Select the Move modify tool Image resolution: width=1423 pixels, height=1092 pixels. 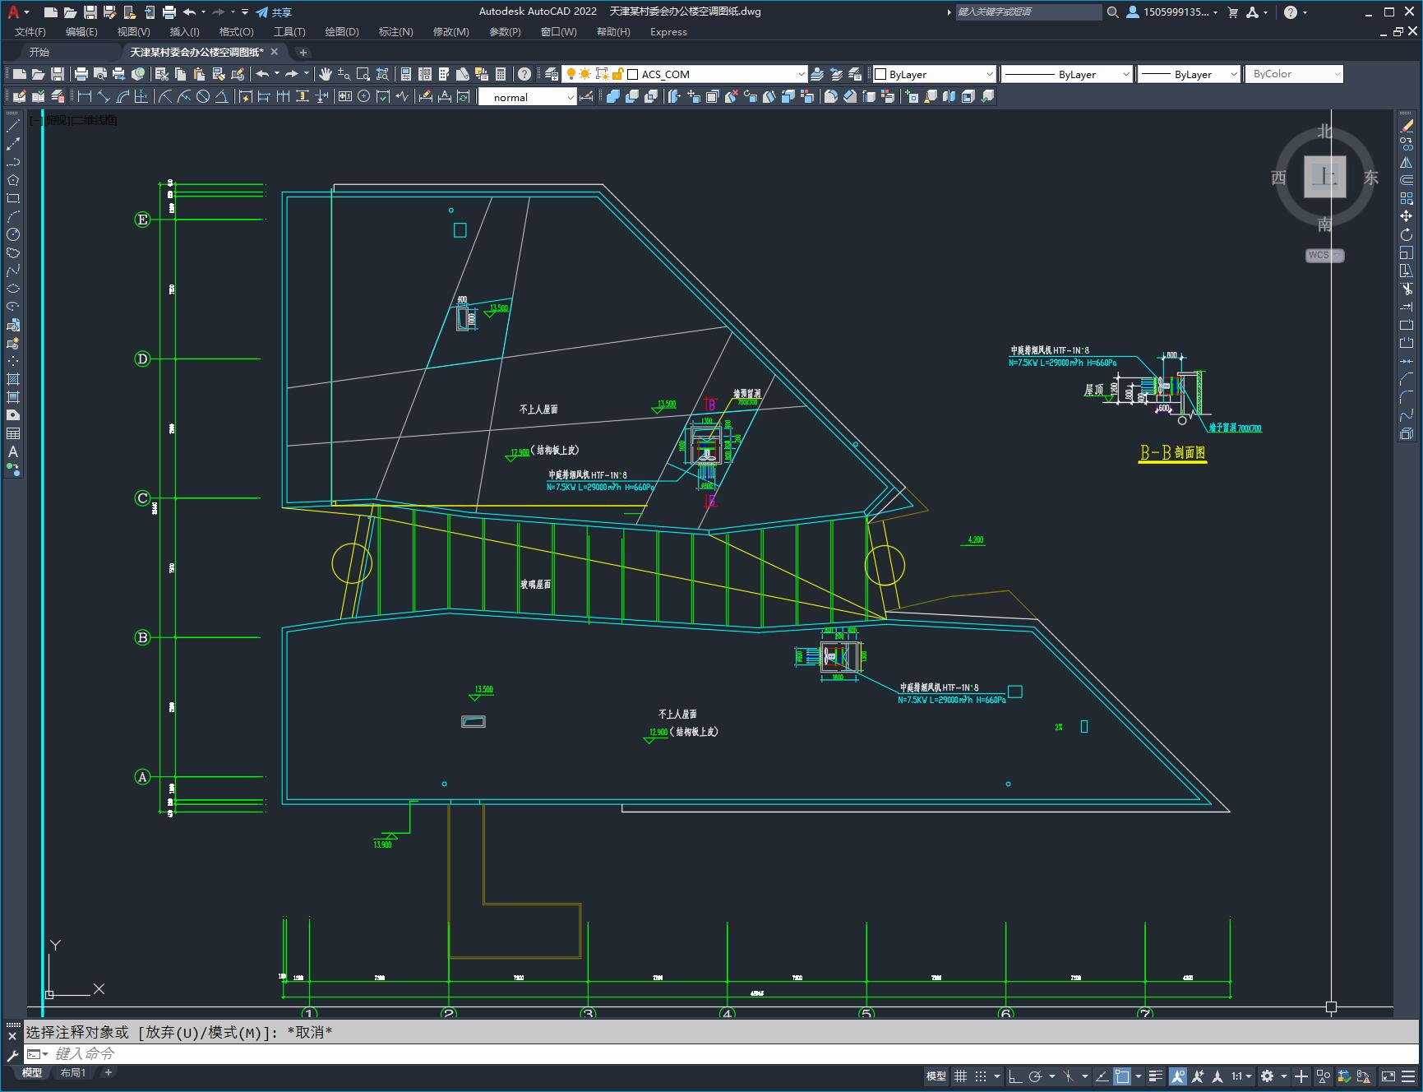1407,216
